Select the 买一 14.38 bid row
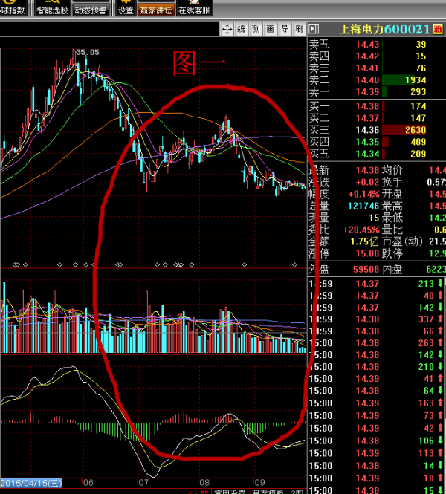The height and width of the screenshot is (494, 446). coord(376,106)
